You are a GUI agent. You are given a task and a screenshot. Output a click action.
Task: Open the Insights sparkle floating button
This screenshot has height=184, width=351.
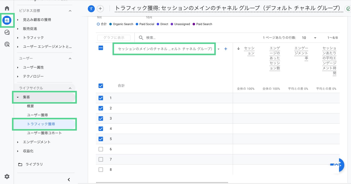point(338,165)
